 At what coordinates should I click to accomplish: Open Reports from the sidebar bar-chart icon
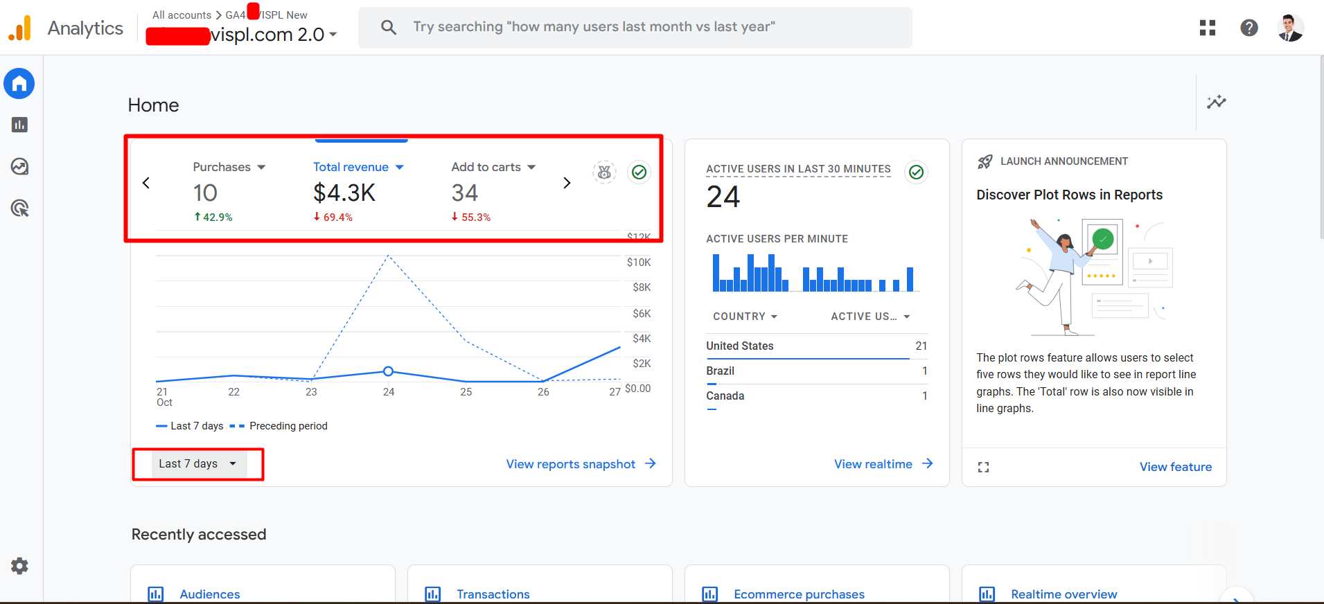click(x=19, y=125)
